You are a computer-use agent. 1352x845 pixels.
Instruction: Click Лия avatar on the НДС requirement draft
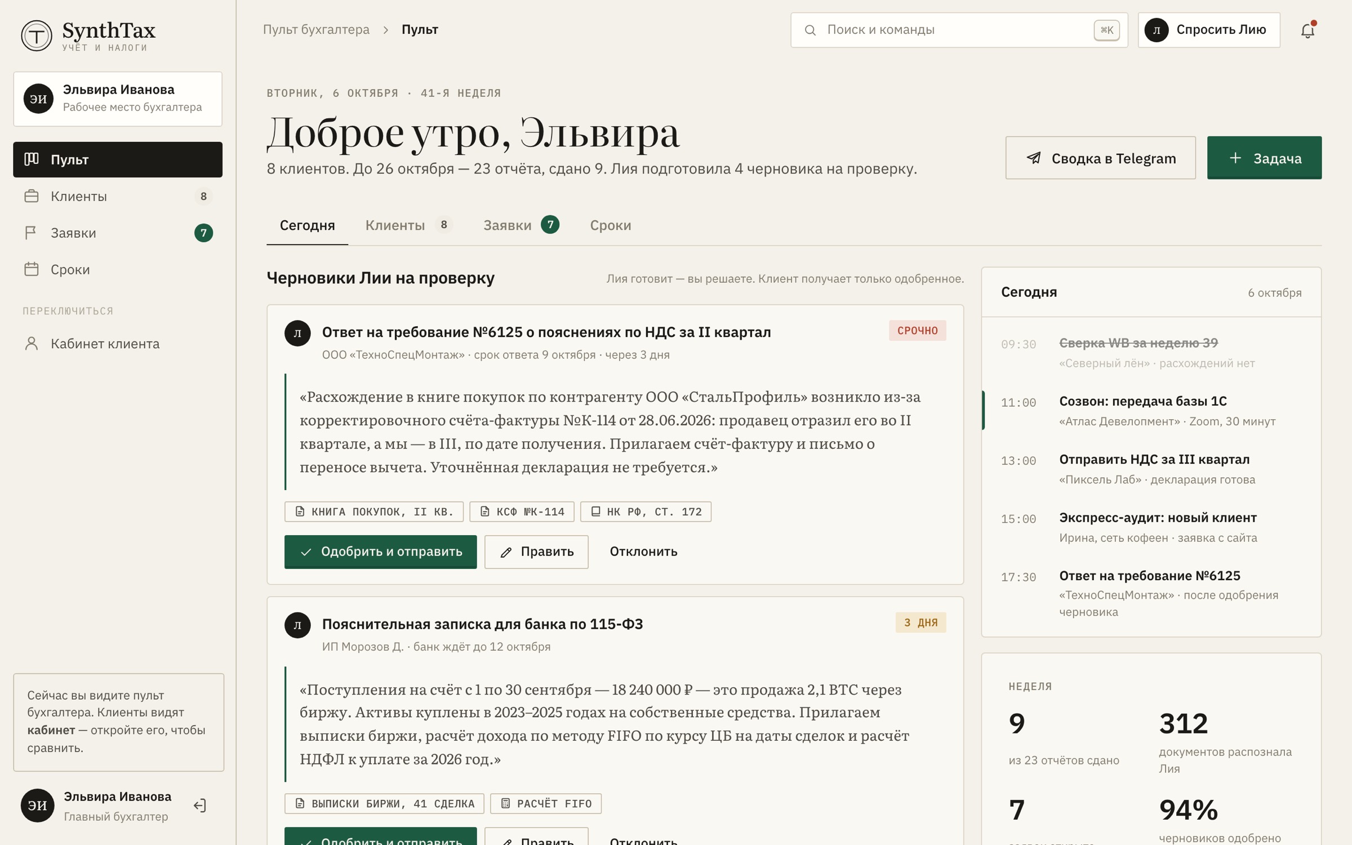click(297, 333)
